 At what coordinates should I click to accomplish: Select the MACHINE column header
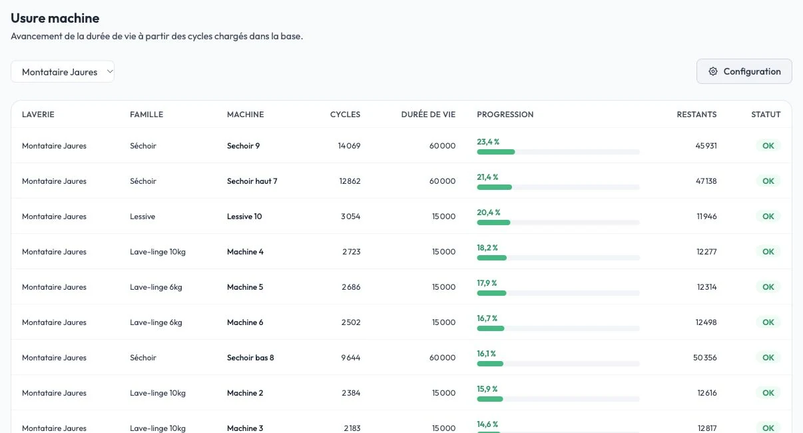(246, 115)
